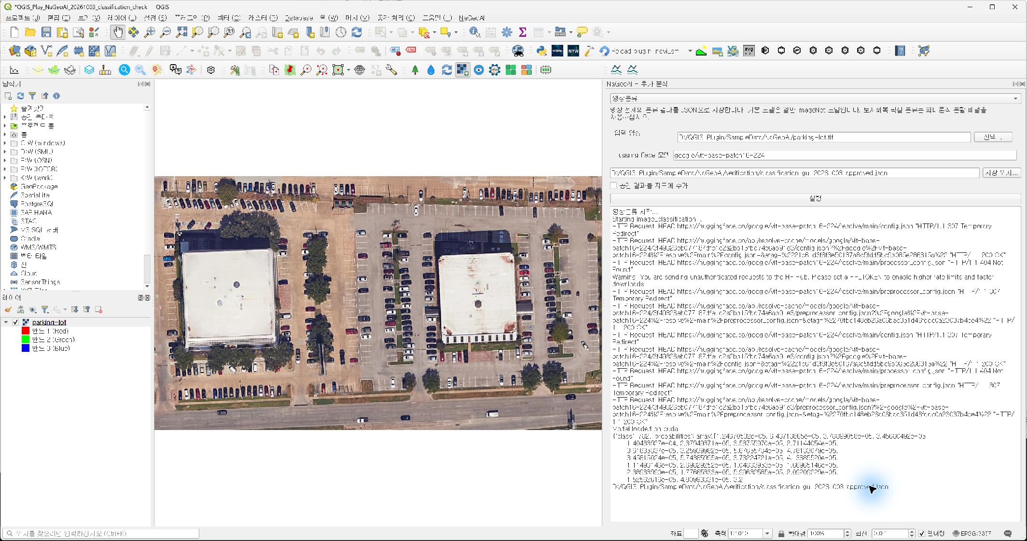Save the project with the floppy disk icon
Screen dimensions: 1027x541
pyautogui.click(x=46, y=32)
